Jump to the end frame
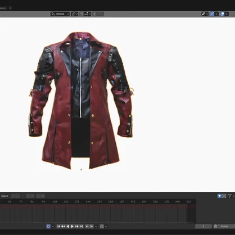 [82, 227]
